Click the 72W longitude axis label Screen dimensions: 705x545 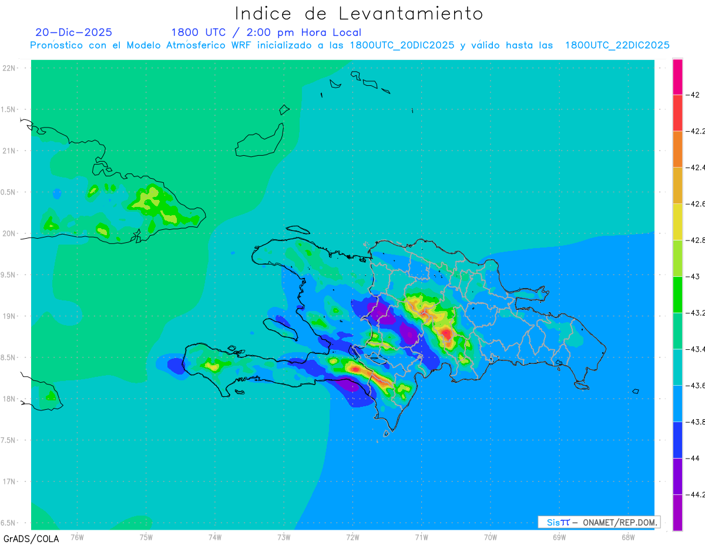coord(352,537)
